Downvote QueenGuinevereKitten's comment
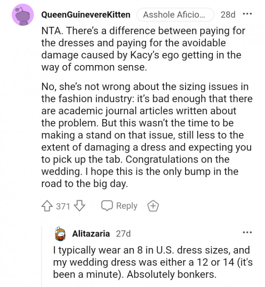Viewport: 265px width, 287px height. [79, 206]
